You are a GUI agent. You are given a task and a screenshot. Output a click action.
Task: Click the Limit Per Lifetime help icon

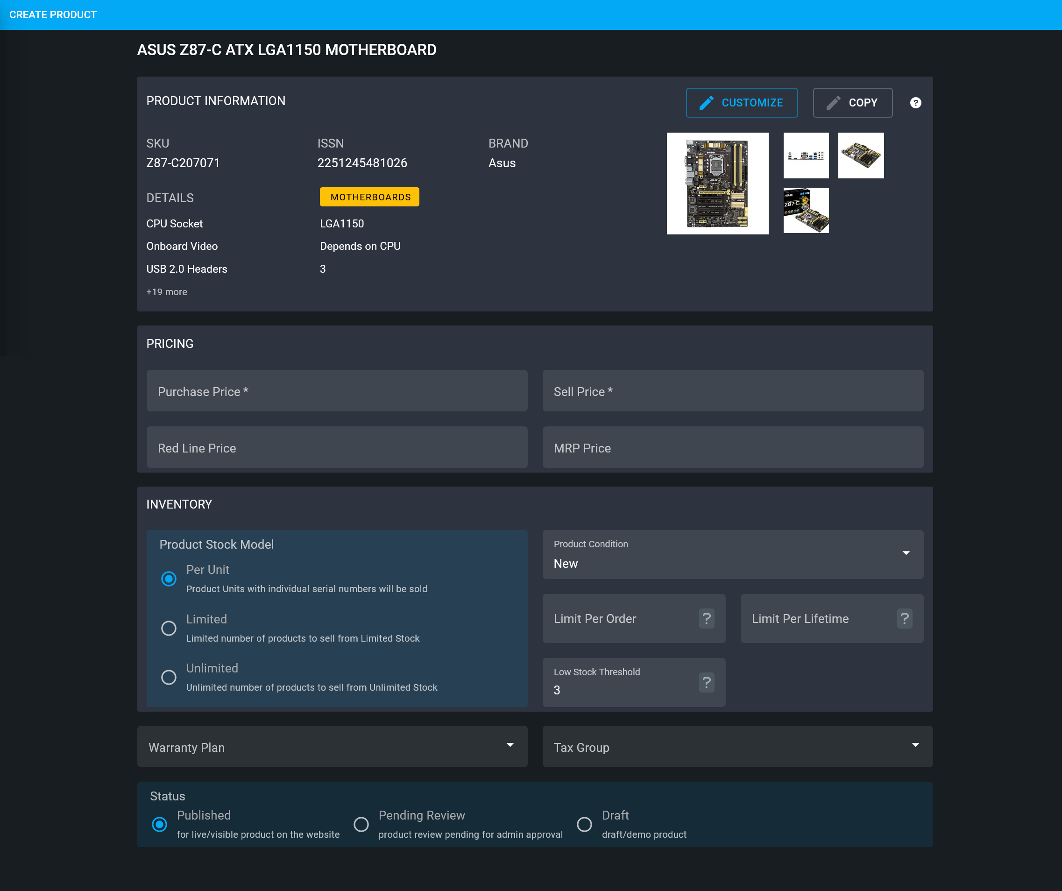coord(905,618)
